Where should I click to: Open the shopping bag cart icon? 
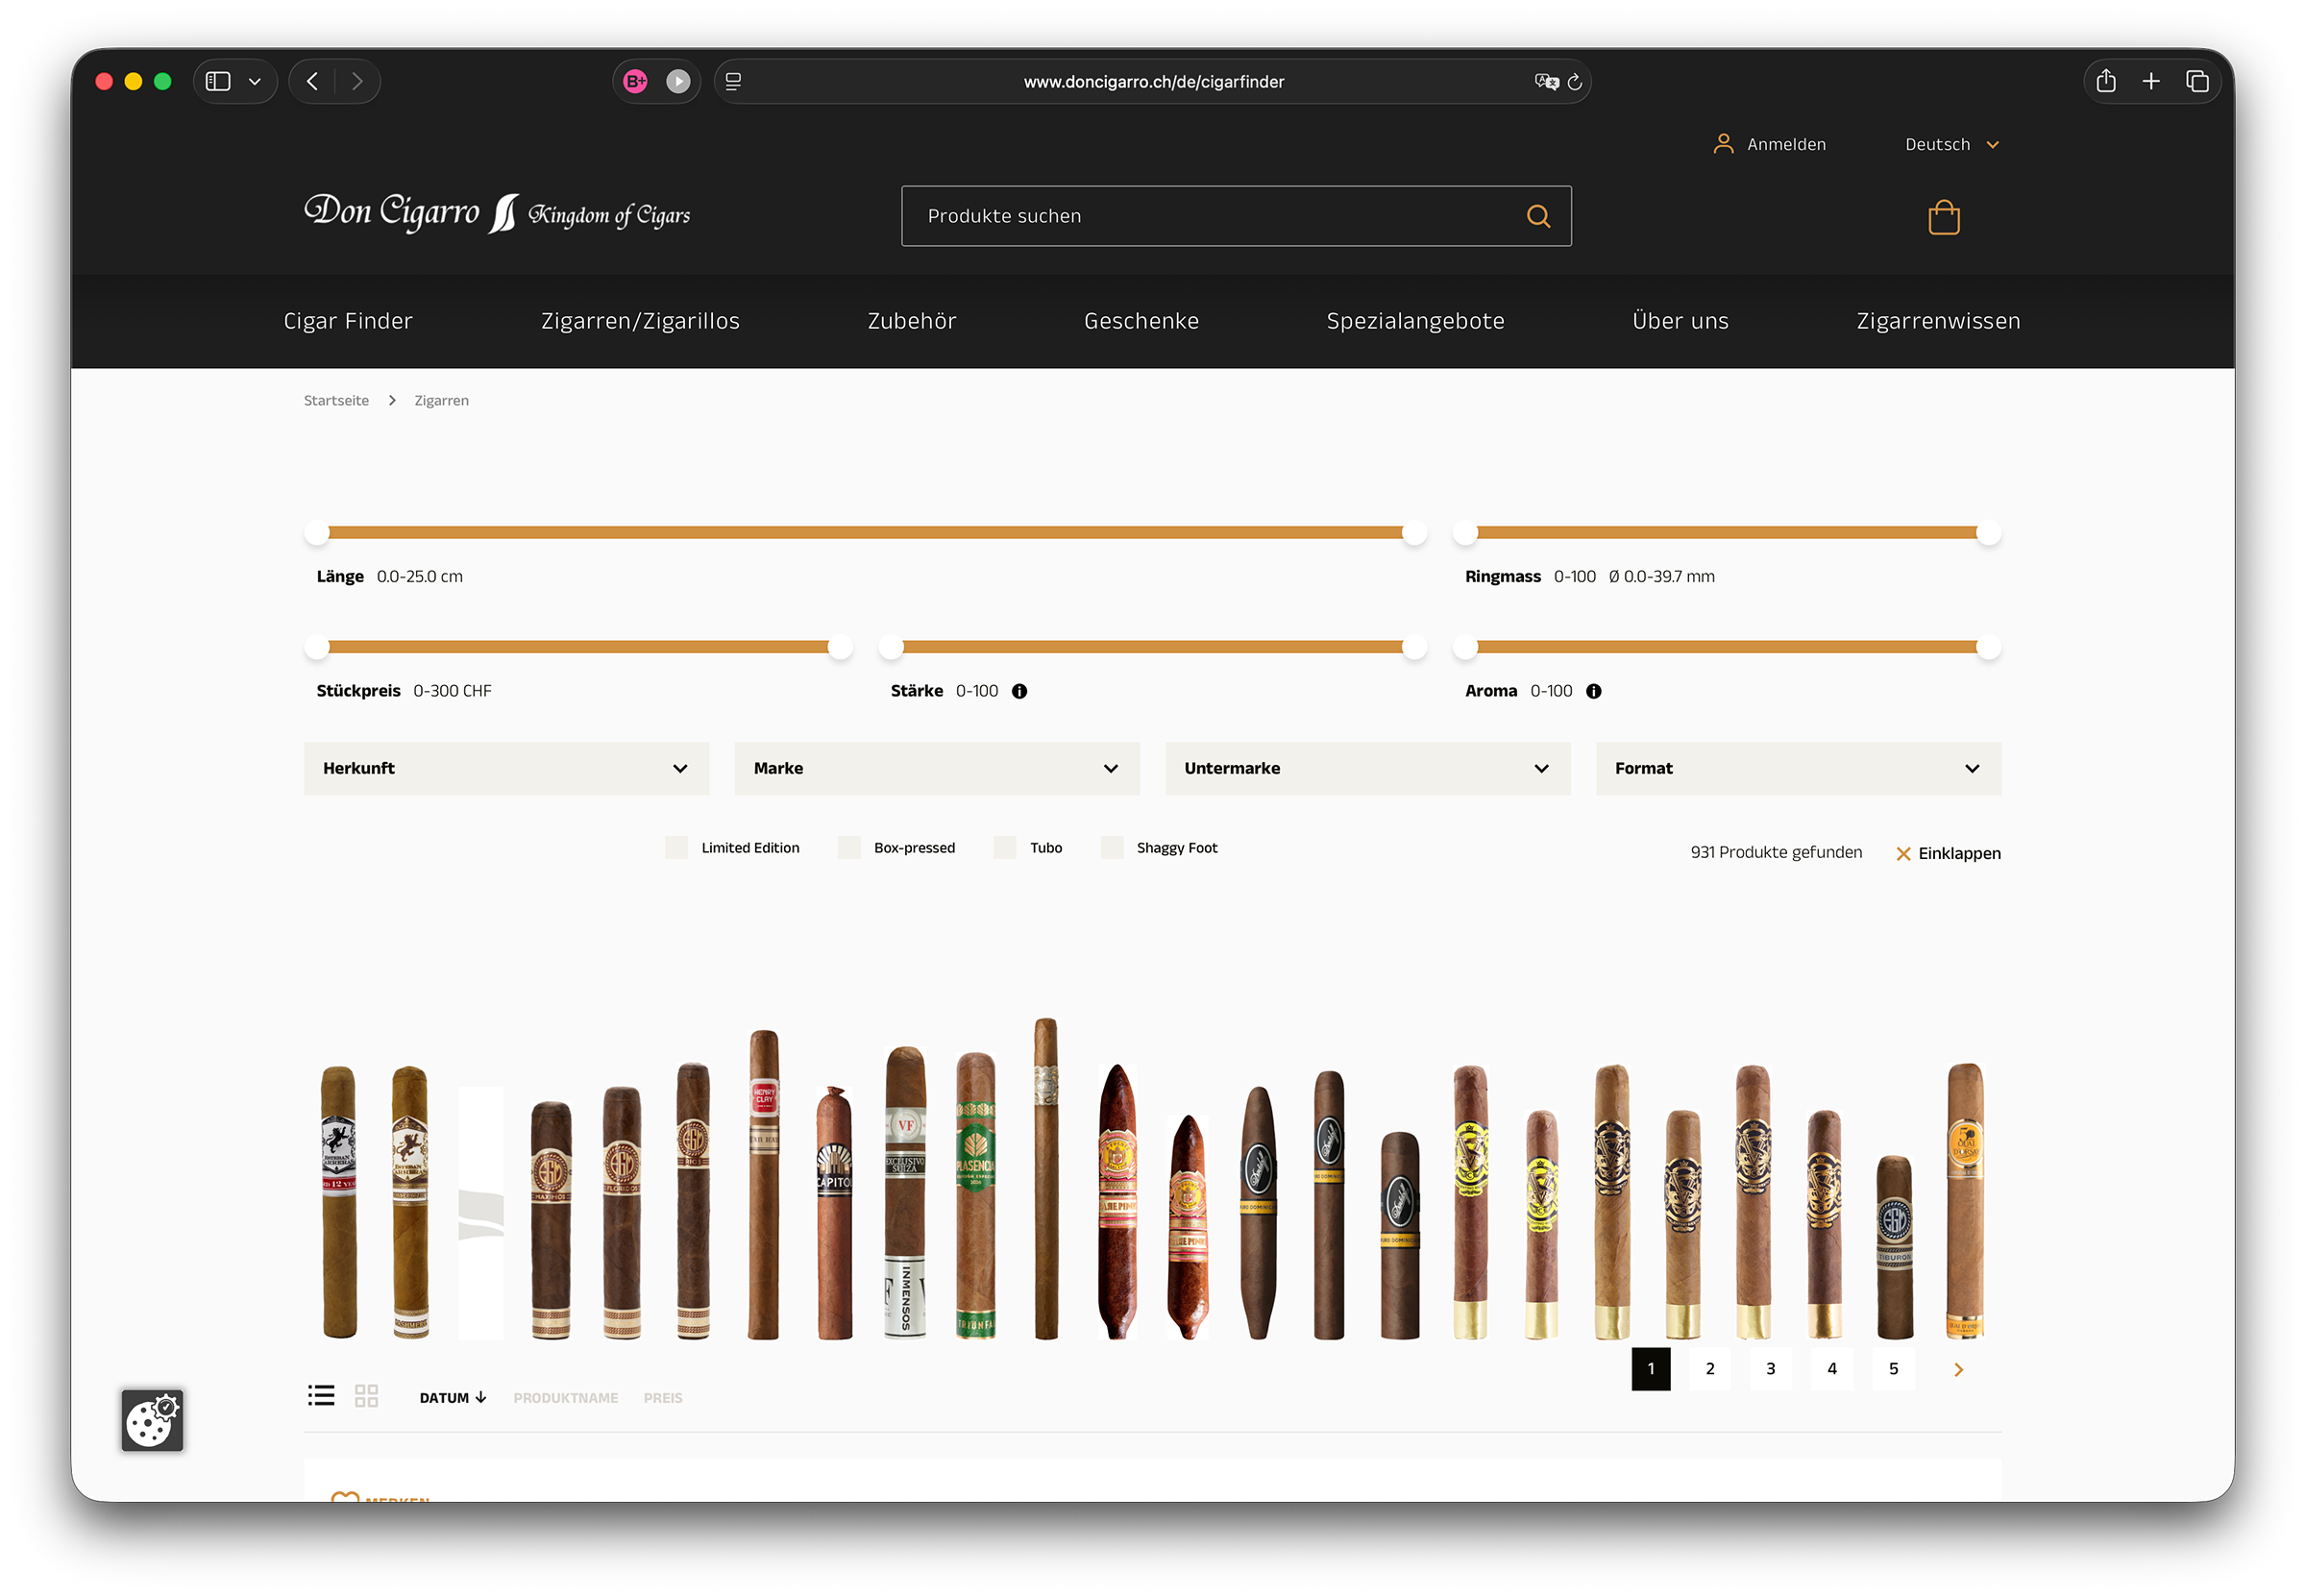pyautogui.click(x=1943, y=217)
